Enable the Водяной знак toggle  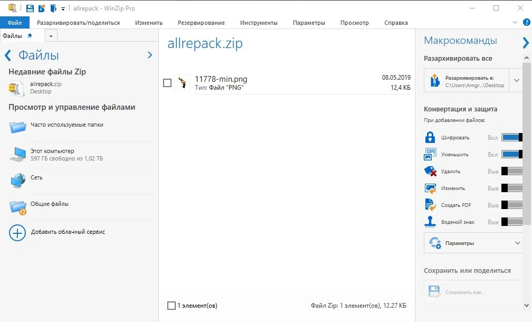512,222
